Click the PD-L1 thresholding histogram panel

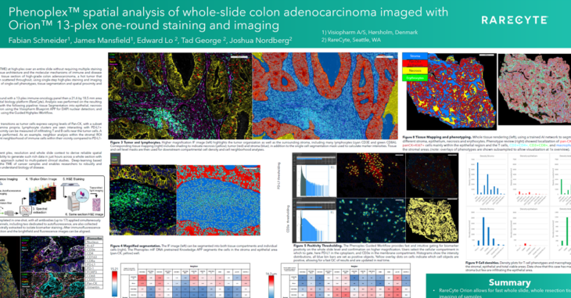pyautogui.click(x=314, y=176)
